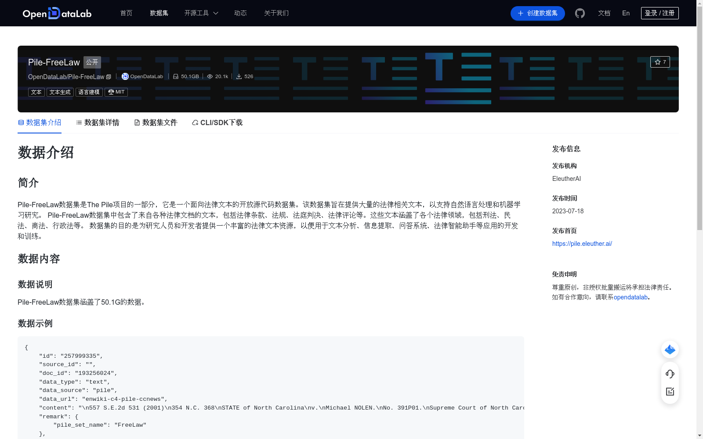
Task: Click the MIT license tag
Action: [x=116, y=92]
